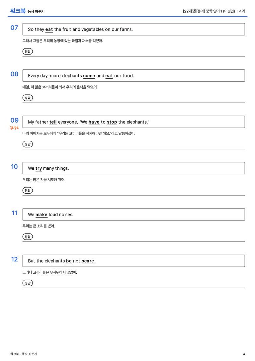Click the 정답 badge under question 11
Screen dimensions: 255x361
(28, 237)
